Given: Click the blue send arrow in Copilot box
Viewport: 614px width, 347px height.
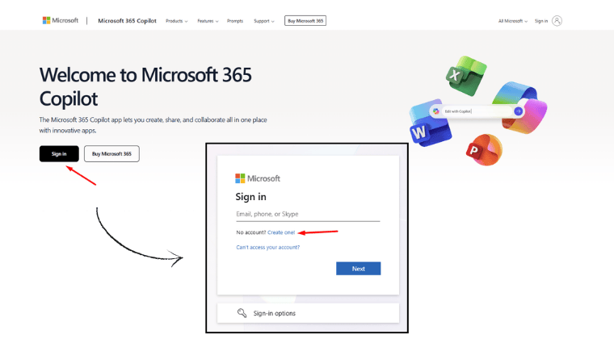Looking at the screenshot, I should coord(518,111).
